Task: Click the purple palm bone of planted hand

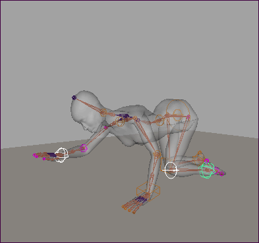Action: click(x=140, y=200)
